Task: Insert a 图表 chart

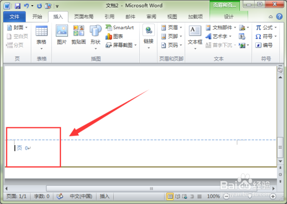Action: click(x=114, y=36)
